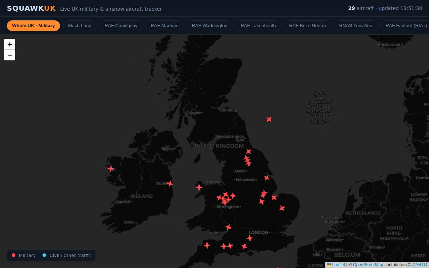Click the "Cork" city label
Image resolution: width=429 pixels, height=268 pixels.
coord(128,222)
